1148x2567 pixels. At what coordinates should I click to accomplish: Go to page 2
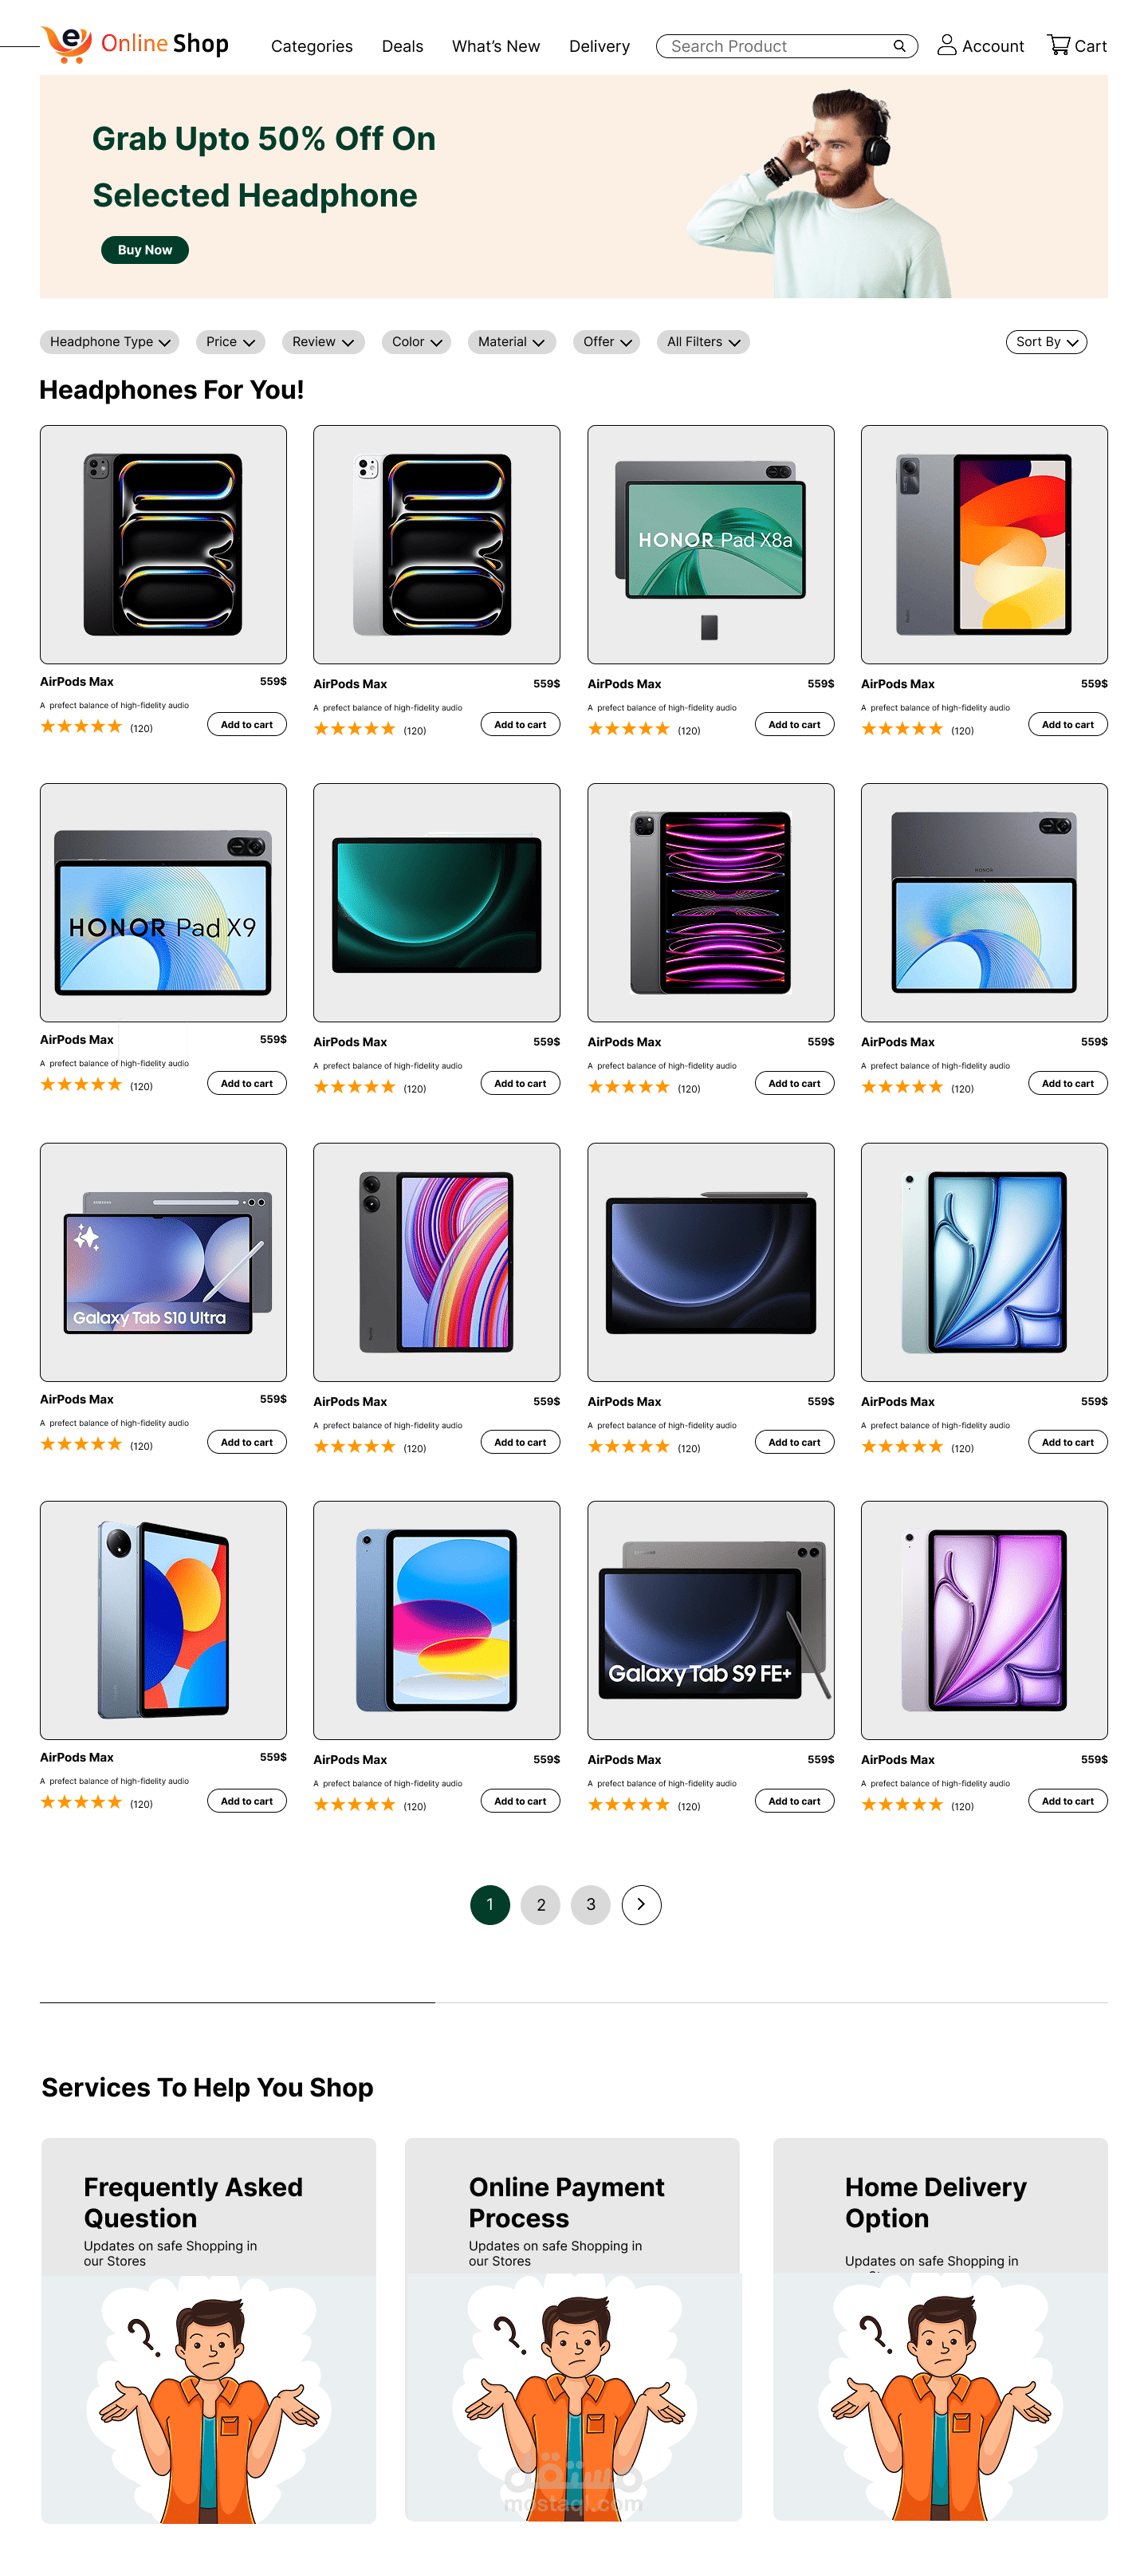[541, 1904]
